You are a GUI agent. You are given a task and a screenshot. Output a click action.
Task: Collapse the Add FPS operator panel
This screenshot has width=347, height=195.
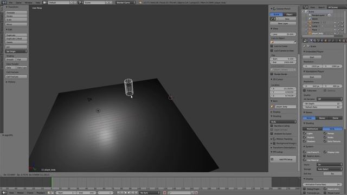(x=8, y=135)
